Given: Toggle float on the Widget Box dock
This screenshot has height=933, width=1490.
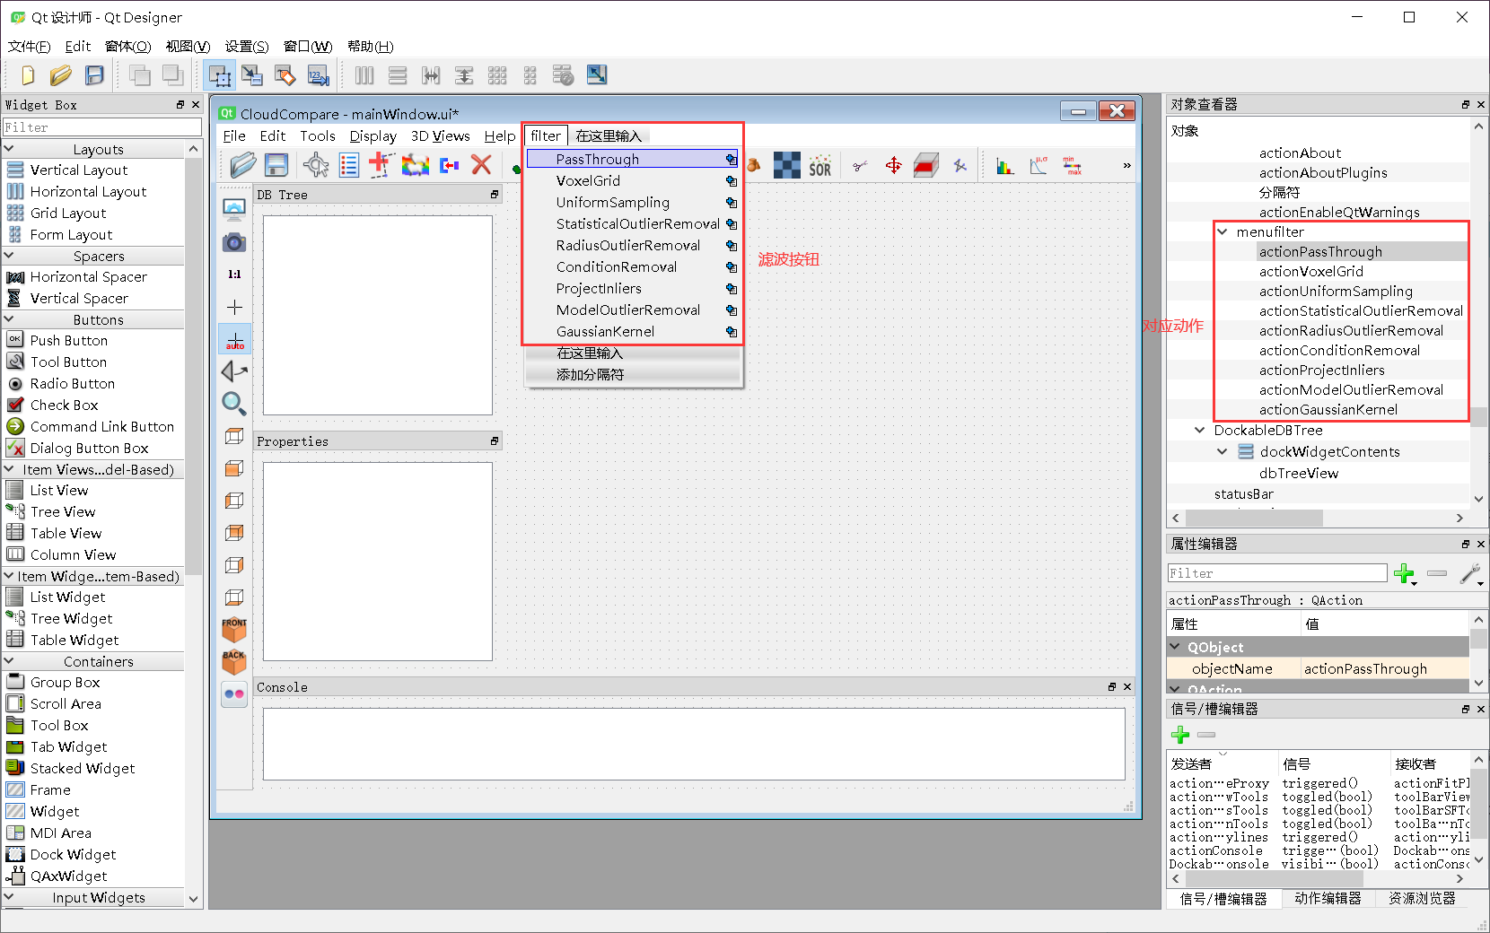Looking at the screenshot, I should [180, 105].
